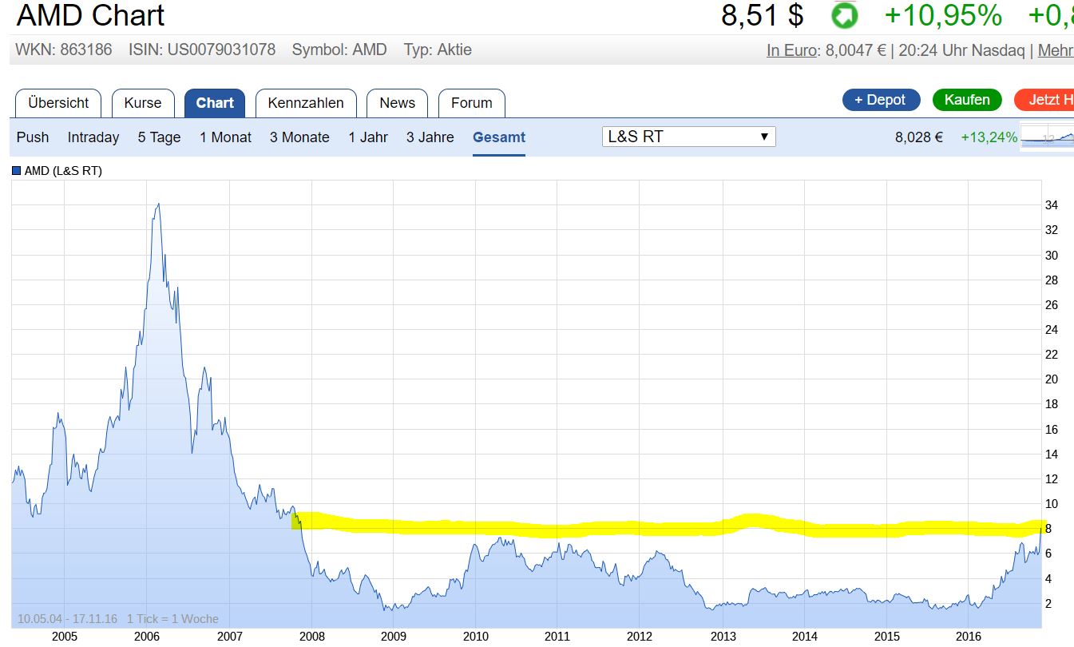The width and height of the screenshot is (1074, 647).
Task: Click the 2012 x-axis year label
Action: 640,637
